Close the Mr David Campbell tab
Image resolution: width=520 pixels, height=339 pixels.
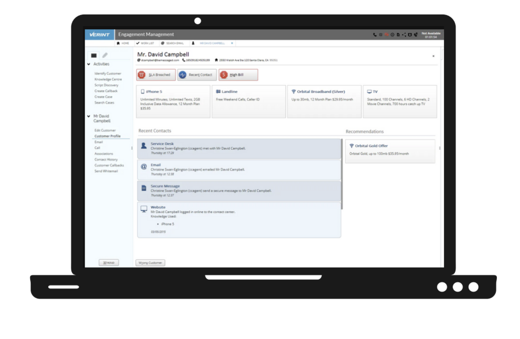point(232,43)
